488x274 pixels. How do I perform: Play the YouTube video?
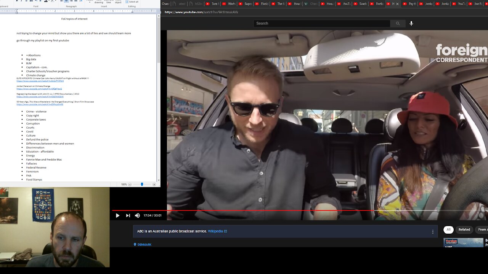[x=117, y=215]
